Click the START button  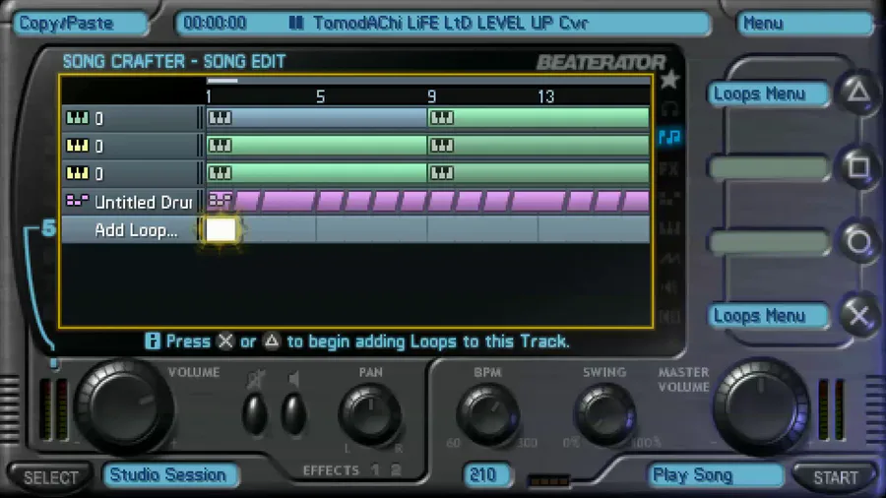(835, 477)
